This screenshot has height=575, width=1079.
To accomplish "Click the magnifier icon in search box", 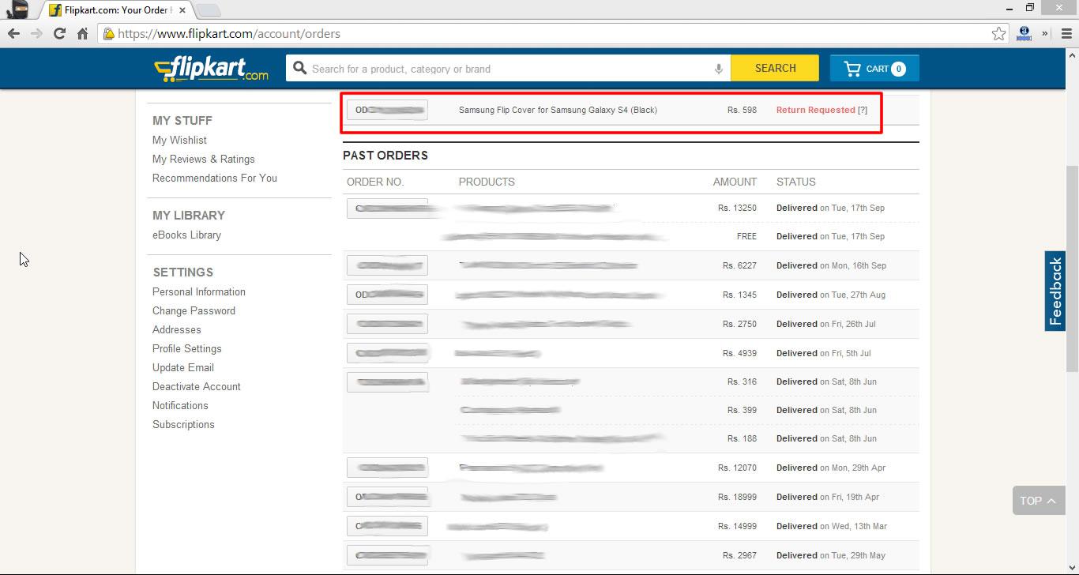I will 299,69.
